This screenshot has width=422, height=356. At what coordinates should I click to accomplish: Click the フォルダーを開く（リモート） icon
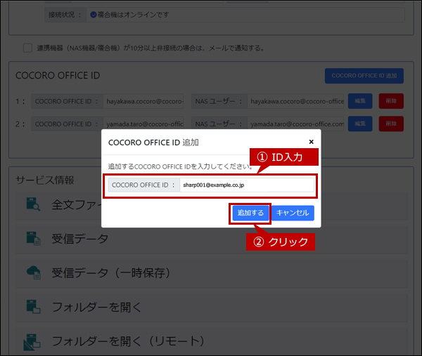tap(32, 341)
